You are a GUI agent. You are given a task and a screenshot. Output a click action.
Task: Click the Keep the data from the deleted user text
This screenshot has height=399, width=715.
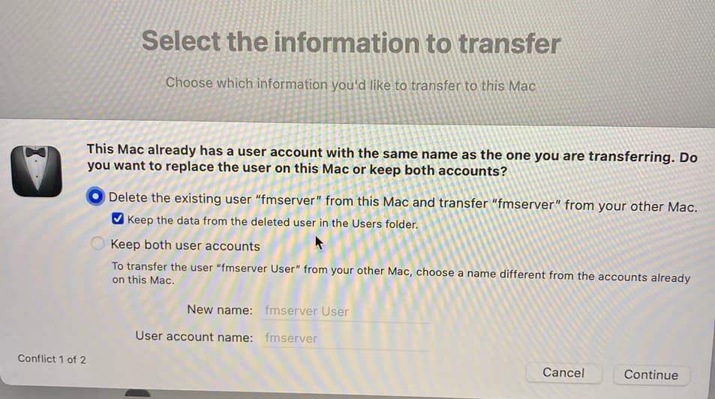pos(272,221)
